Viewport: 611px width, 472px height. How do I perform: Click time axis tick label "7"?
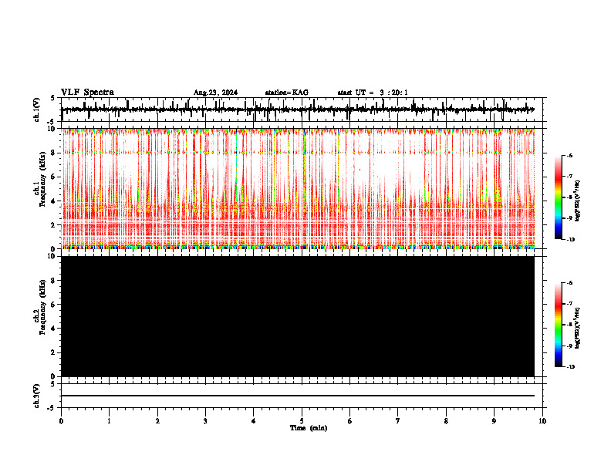tap(398, 421)
